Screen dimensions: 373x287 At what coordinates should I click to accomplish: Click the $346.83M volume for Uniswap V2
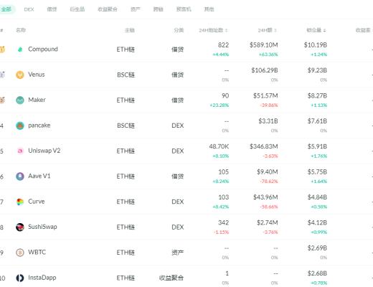pyautogui.click(x=264, y=146)
